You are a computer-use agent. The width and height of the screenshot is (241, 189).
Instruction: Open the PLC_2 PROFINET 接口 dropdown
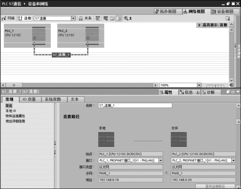tap(233, 160)
